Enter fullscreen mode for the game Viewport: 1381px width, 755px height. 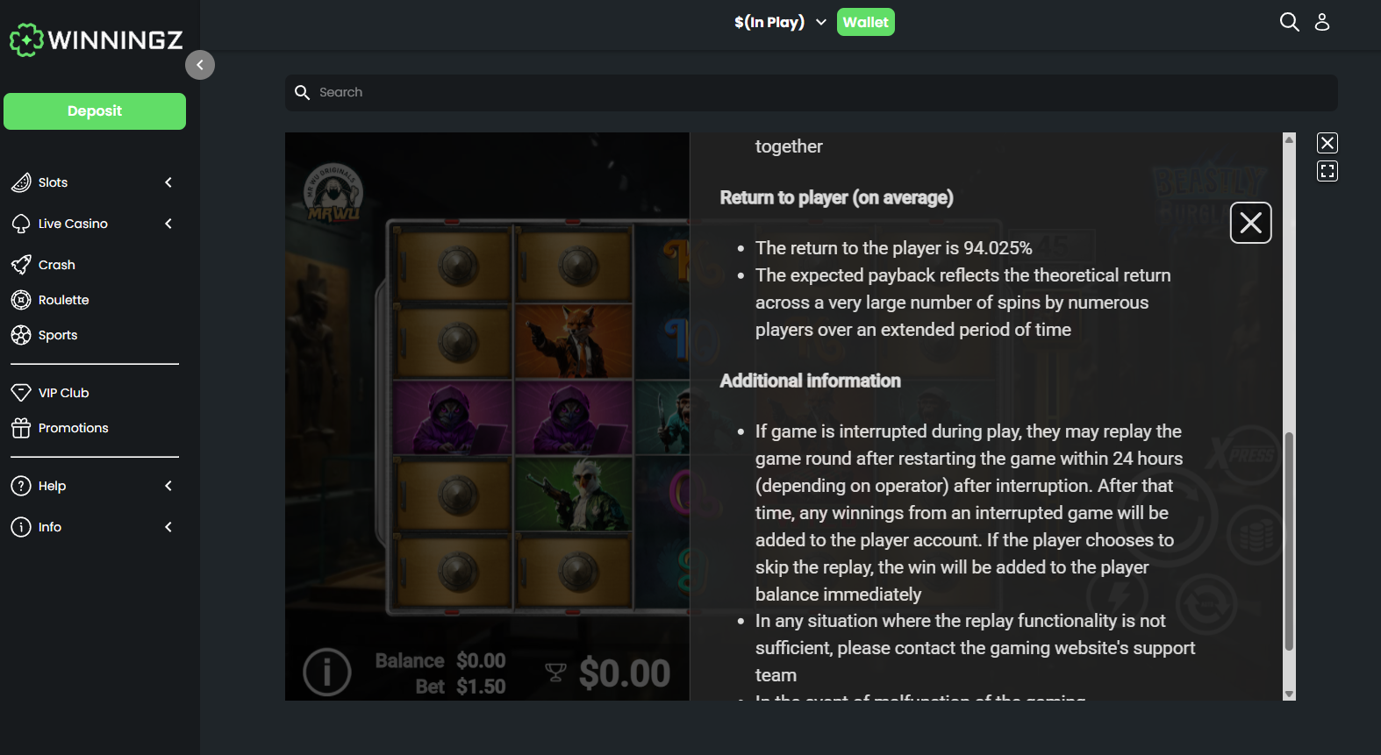(1327, 171)
